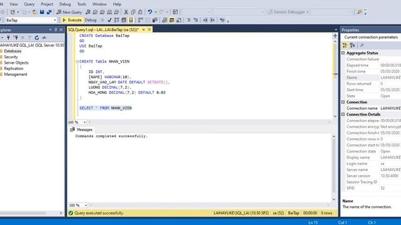Image resolution: width=401 pixels, height=225 pixels.
Task: Click the Save All icon
Action: coord(49,12)
